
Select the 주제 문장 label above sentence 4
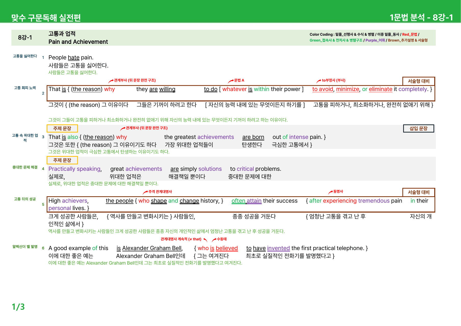coord(62,160)
